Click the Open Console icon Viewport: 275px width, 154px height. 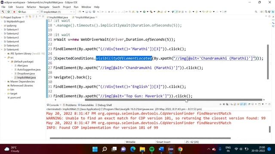pyautogui.click(x=259, y=104)
